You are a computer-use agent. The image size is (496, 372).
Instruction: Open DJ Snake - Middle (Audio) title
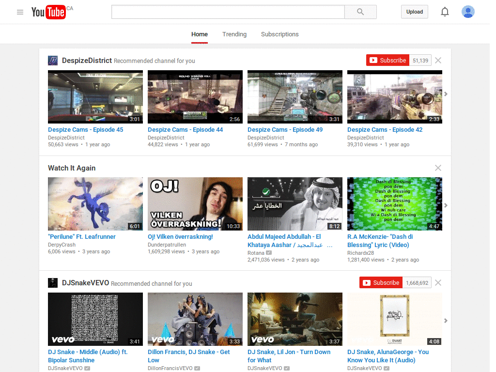(x=88, y=356)
